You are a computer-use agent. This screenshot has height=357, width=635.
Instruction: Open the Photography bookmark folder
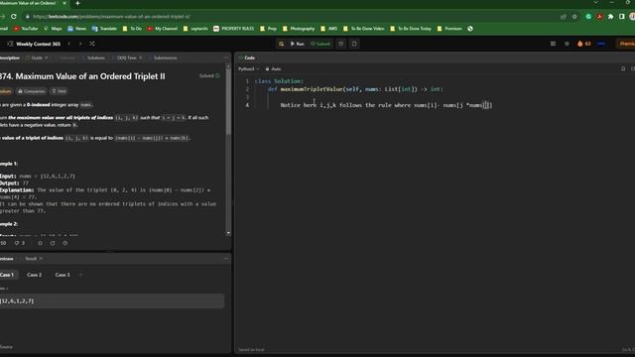tap(299, 29)
